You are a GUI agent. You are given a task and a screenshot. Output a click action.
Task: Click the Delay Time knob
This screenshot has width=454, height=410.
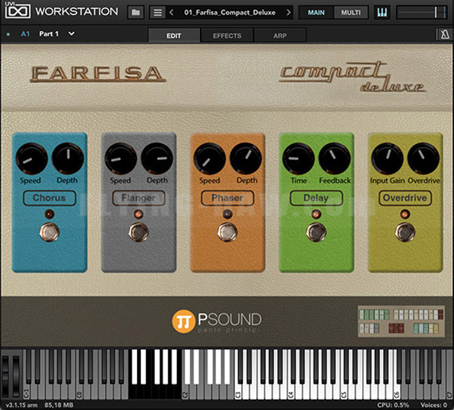pos(298,158)
